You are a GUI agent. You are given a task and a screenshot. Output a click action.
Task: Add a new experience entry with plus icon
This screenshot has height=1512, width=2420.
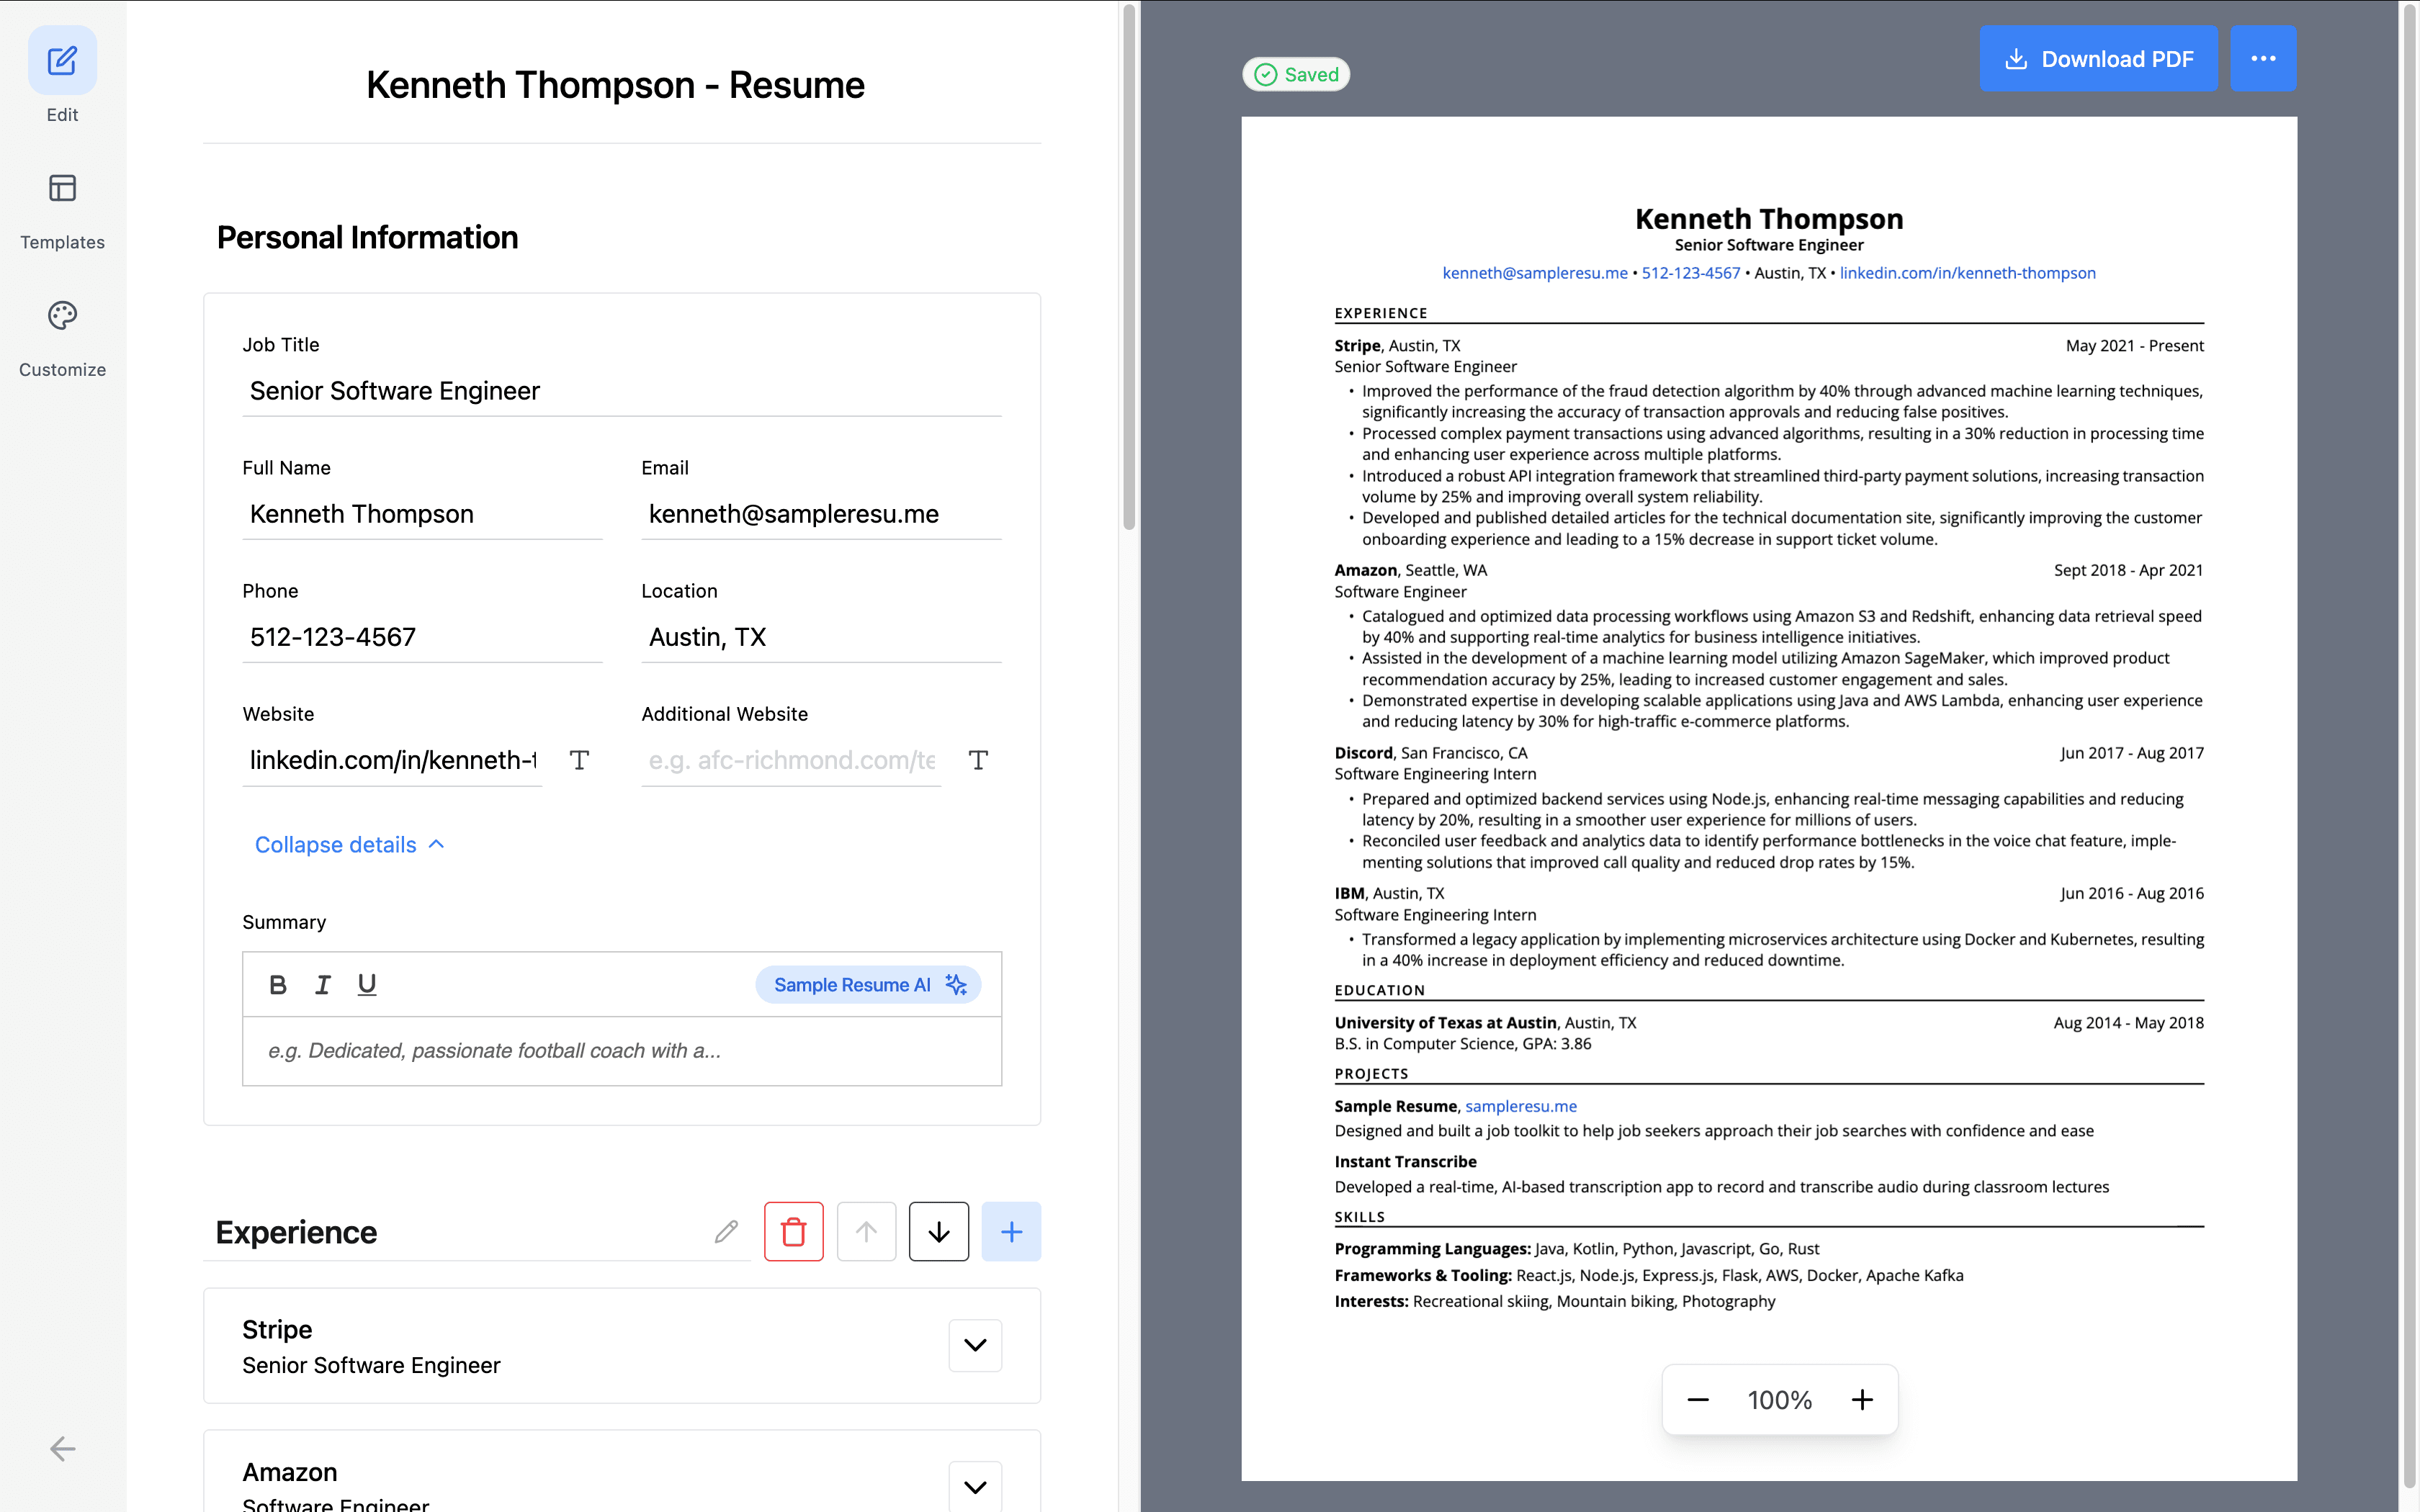[1011, 1231]
